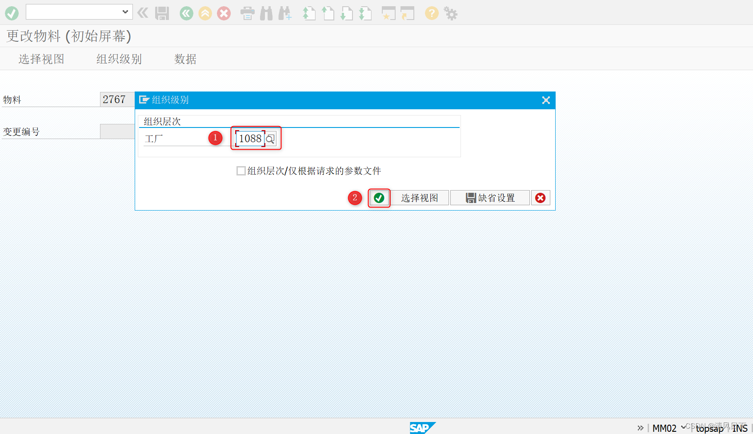Click the SAP logo in status bar
The width and height of the screenshot is (753, 434).
[422, 428]
